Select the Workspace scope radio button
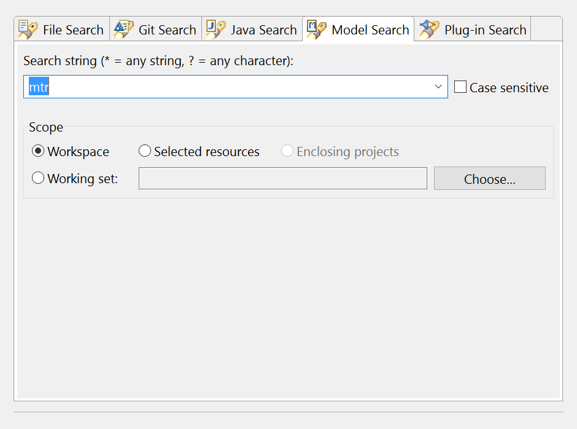 (x=38, y=151)
